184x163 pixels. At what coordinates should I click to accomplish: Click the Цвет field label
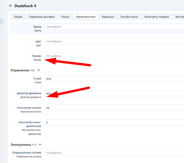pos(38,41)
